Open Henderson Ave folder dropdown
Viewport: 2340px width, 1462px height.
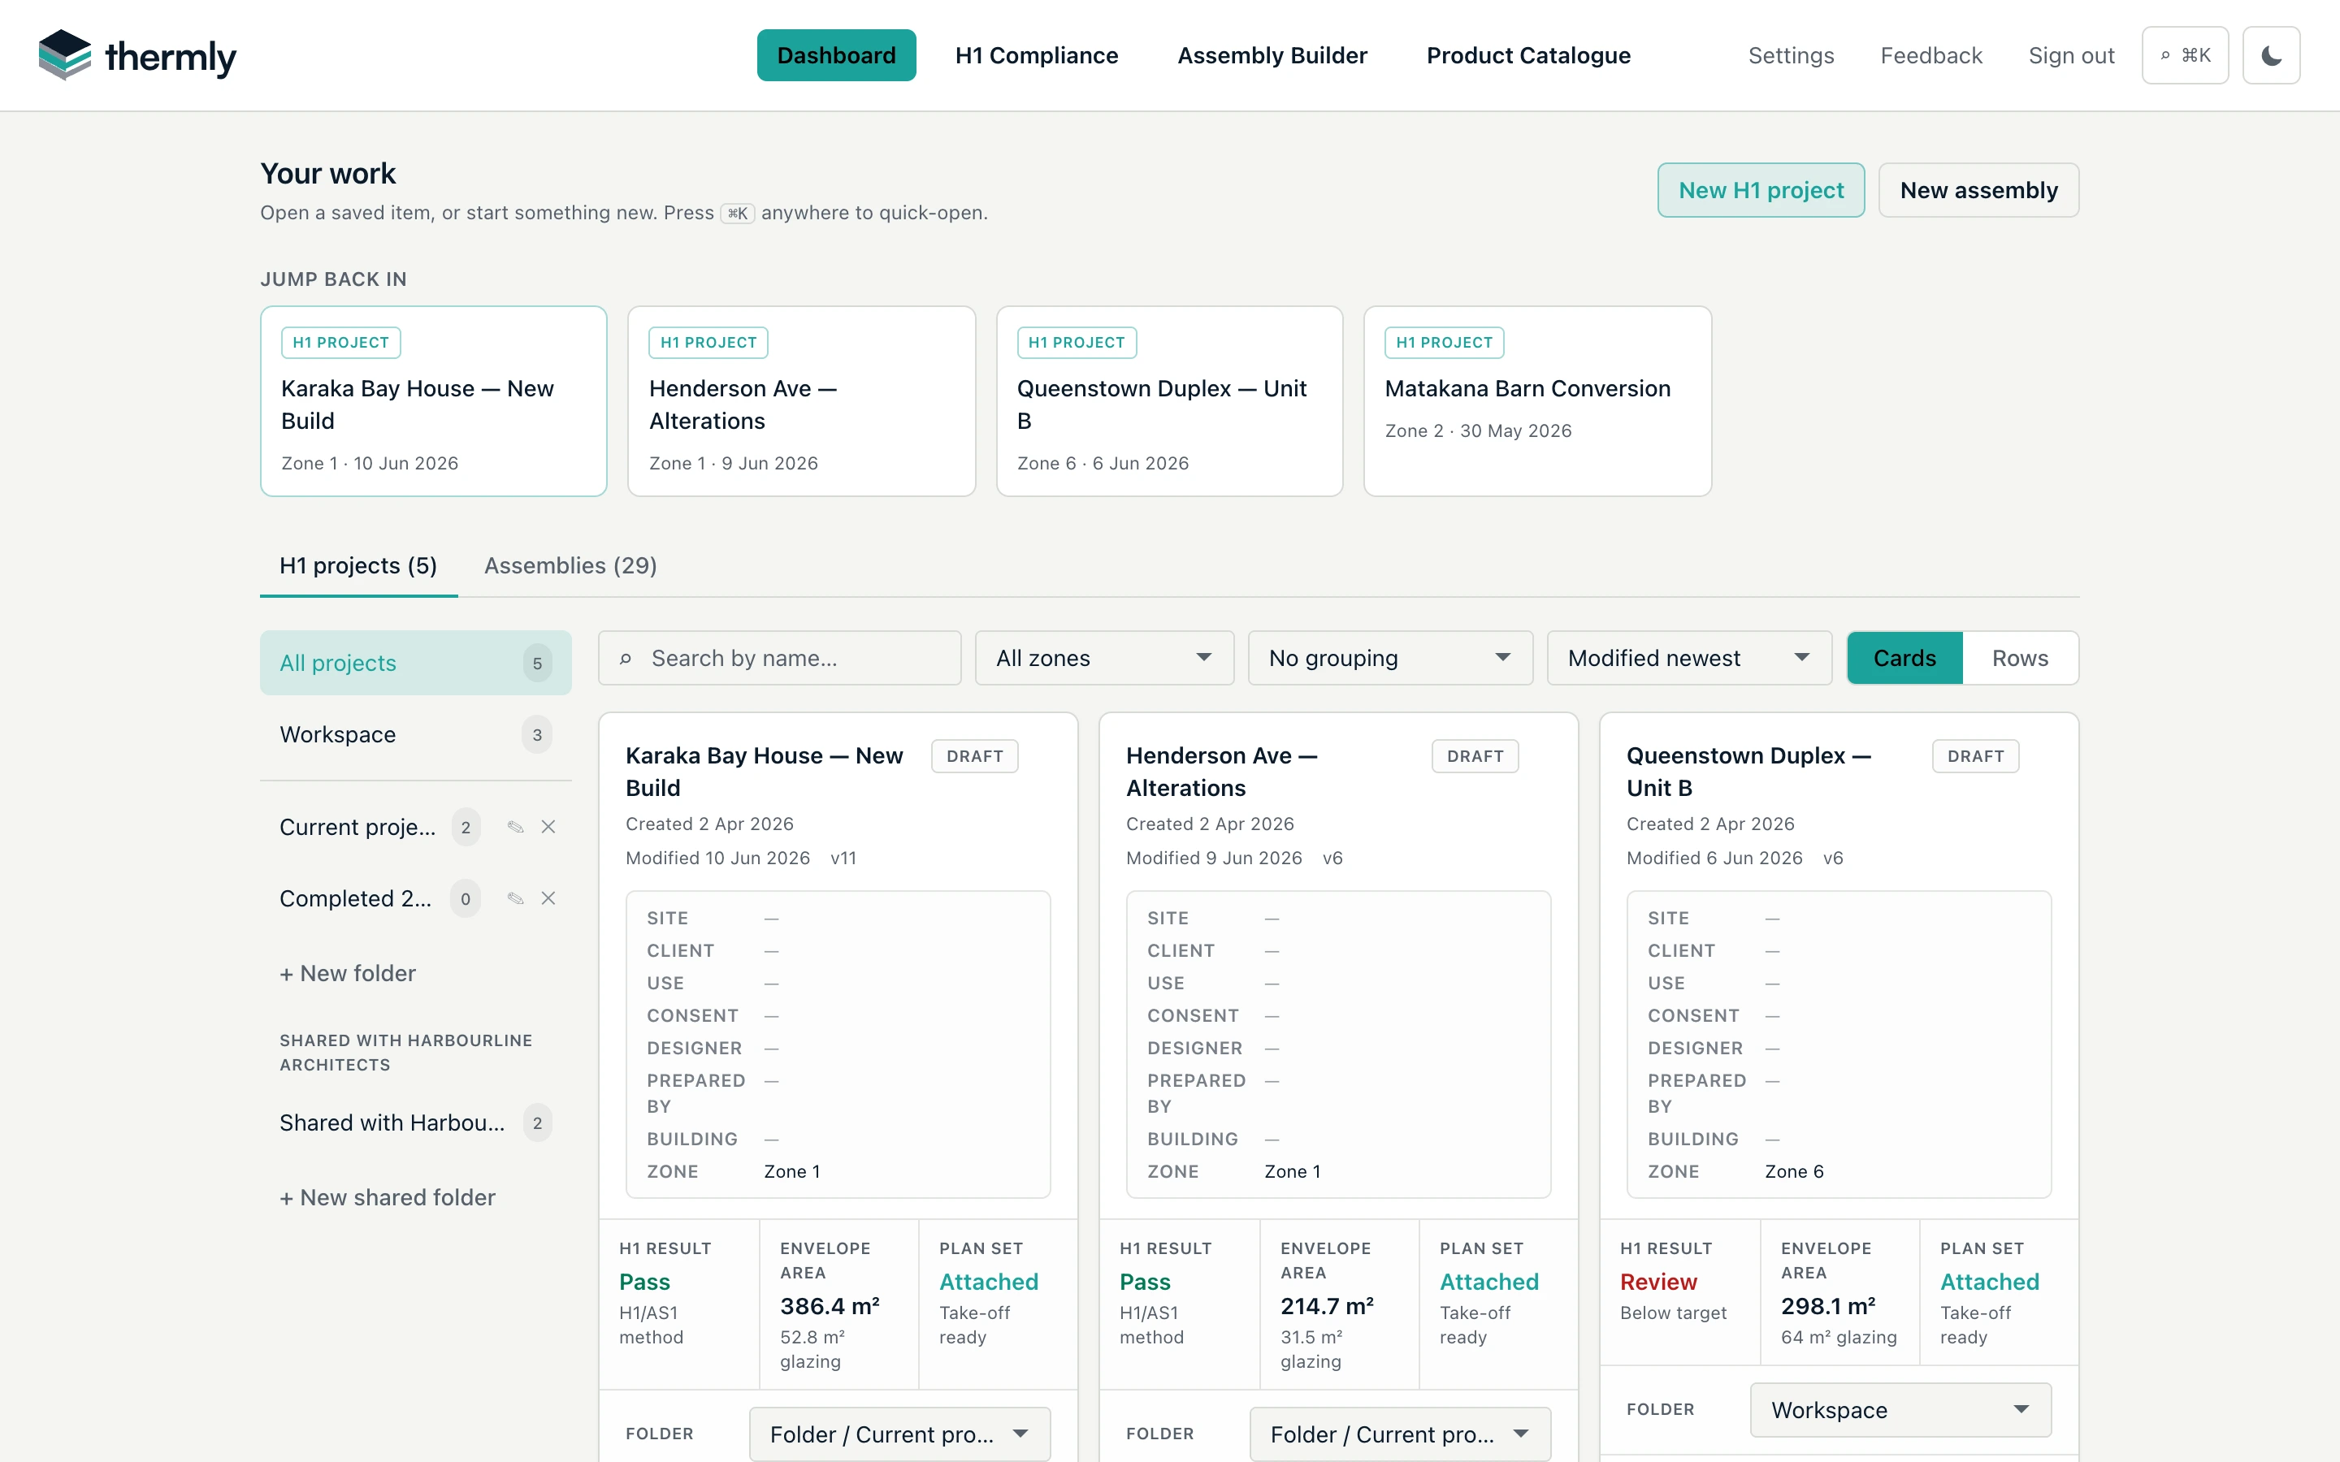pos(1400,1434)
